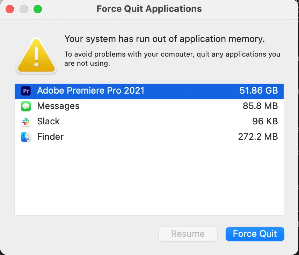
Task: Select the Slack entry
Action: tap(149, 122)
